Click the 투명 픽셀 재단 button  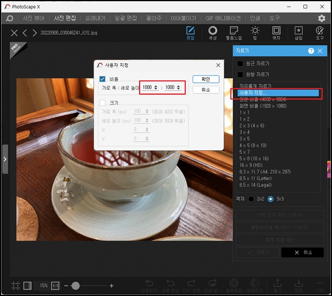pyautogui.click(x=280, y=240)
